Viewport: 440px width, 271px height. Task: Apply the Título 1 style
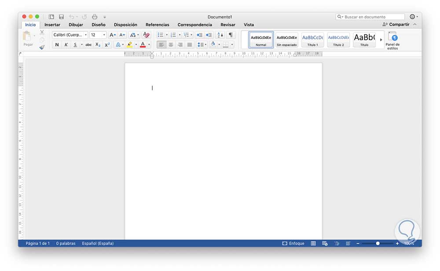(x=312, y=40)
